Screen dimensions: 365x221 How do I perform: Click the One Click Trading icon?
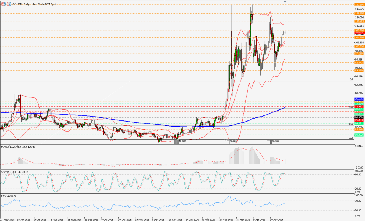9,4
